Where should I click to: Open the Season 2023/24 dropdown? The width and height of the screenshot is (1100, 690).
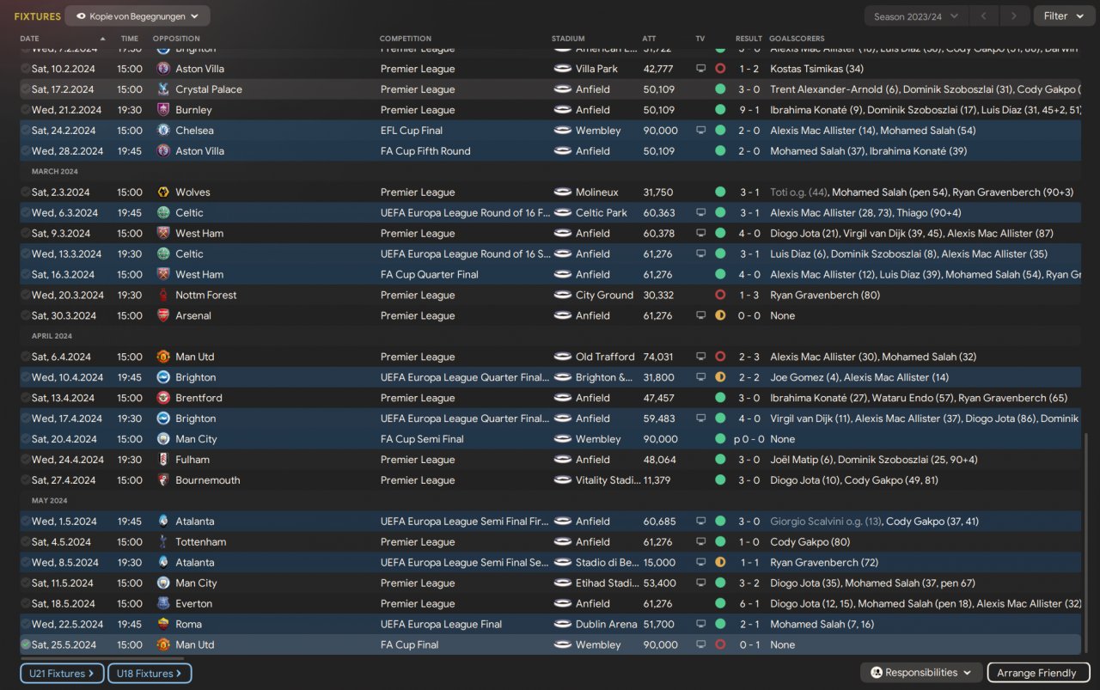(916, 16)
